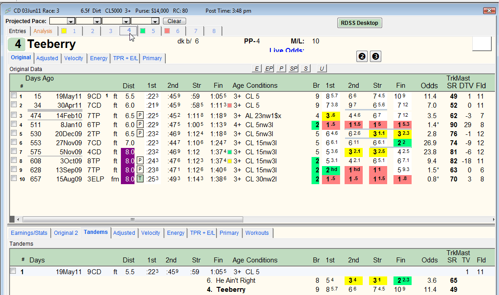
Task: Click the green swatch on horse tab 5
Action: [143, 31]
